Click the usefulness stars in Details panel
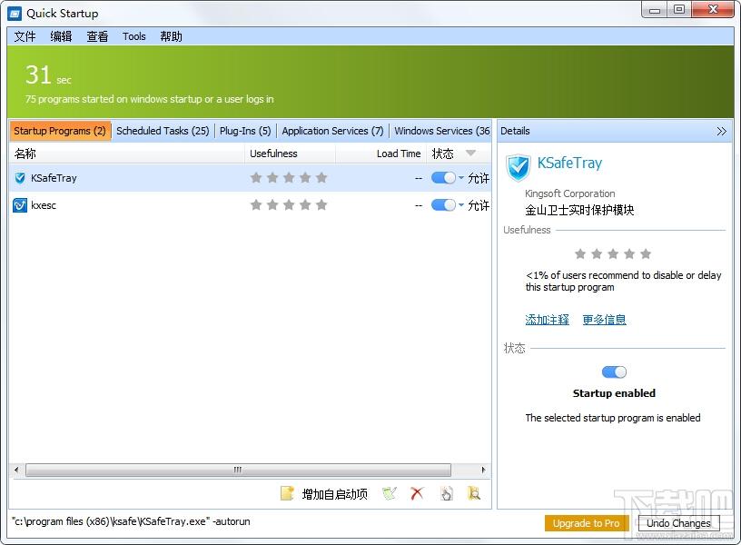 pyautogui.click(x=613, y=253)
